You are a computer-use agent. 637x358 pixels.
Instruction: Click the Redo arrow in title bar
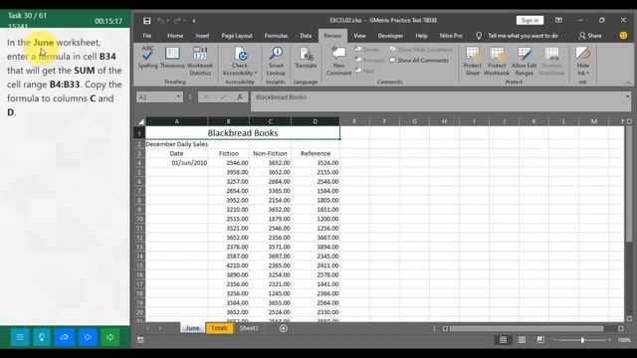(x=177, y=20)
